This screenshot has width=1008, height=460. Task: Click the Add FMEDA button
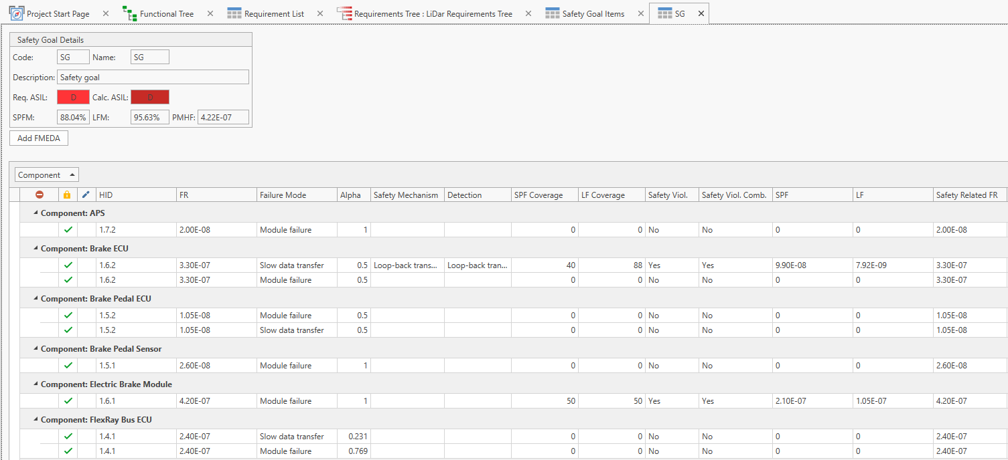pos(39,138)
